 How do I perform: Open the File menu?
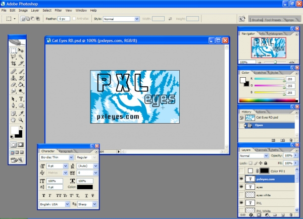click(4, 11)
